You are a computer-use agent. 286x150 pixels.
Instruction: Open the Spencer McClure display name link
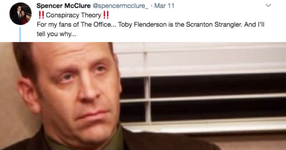click(x=64, y=6)
